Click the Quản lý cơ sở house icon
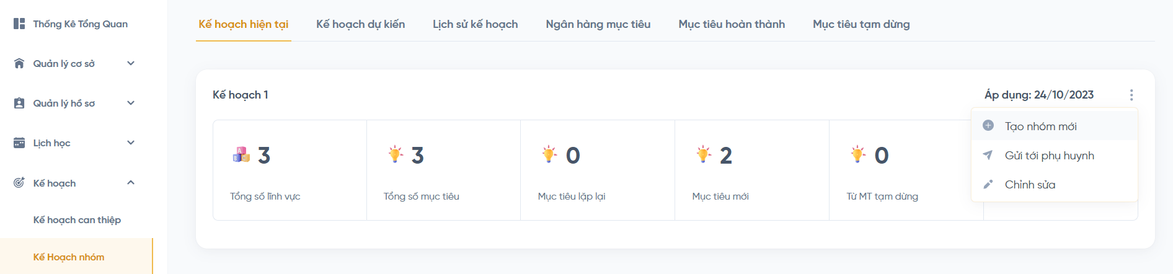The width and height of the screenshot is (1173, 274). [x=19, y=63]
